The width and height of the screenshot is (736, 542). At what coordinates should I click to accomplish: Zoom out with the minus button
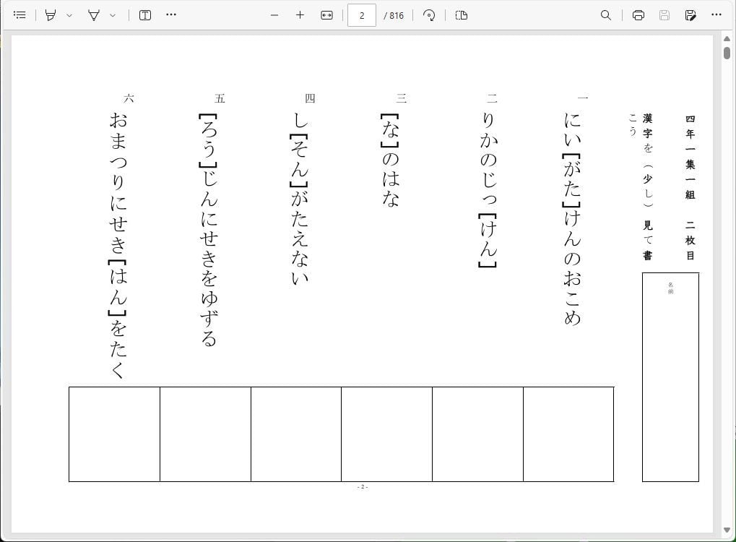coord(274,15)
